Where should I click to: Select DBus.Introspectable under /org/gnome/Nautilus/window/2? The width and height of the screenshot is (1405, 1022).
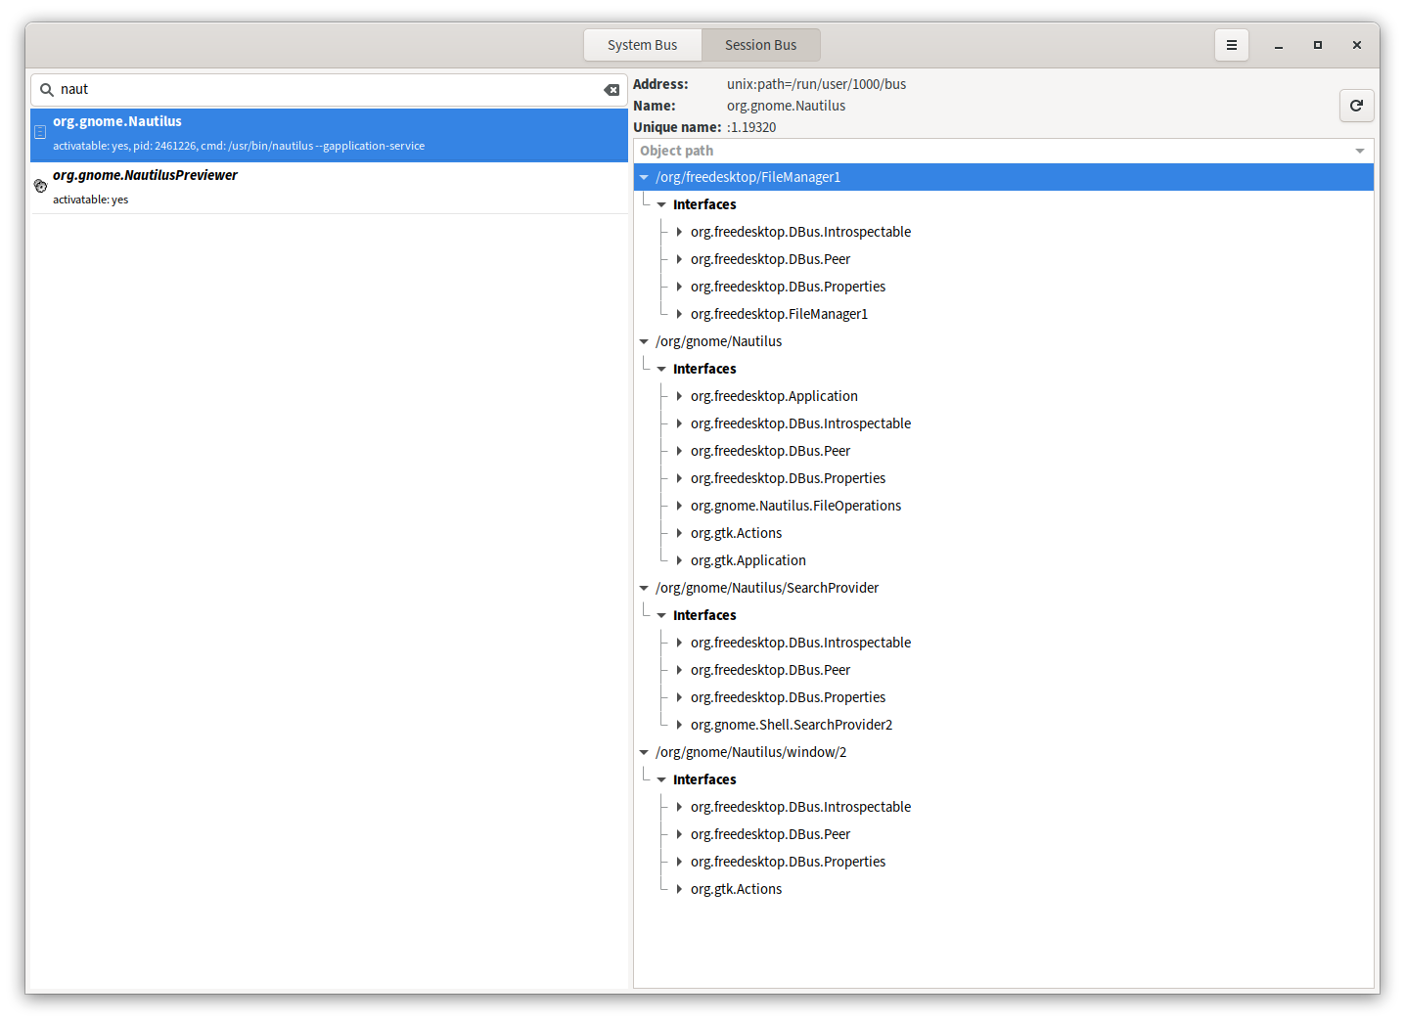point(800,807)
